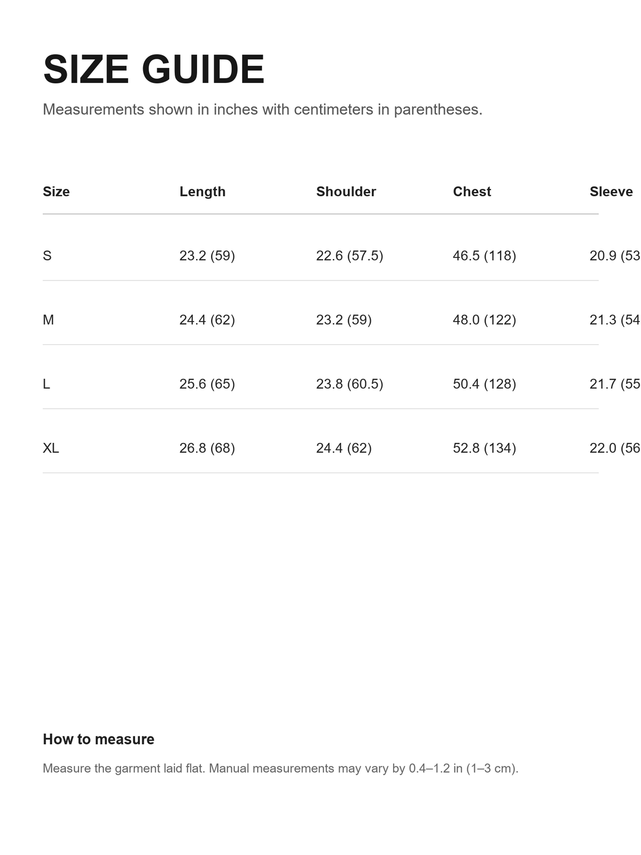Click the Sleeve column header

click(x=611, y=191)
